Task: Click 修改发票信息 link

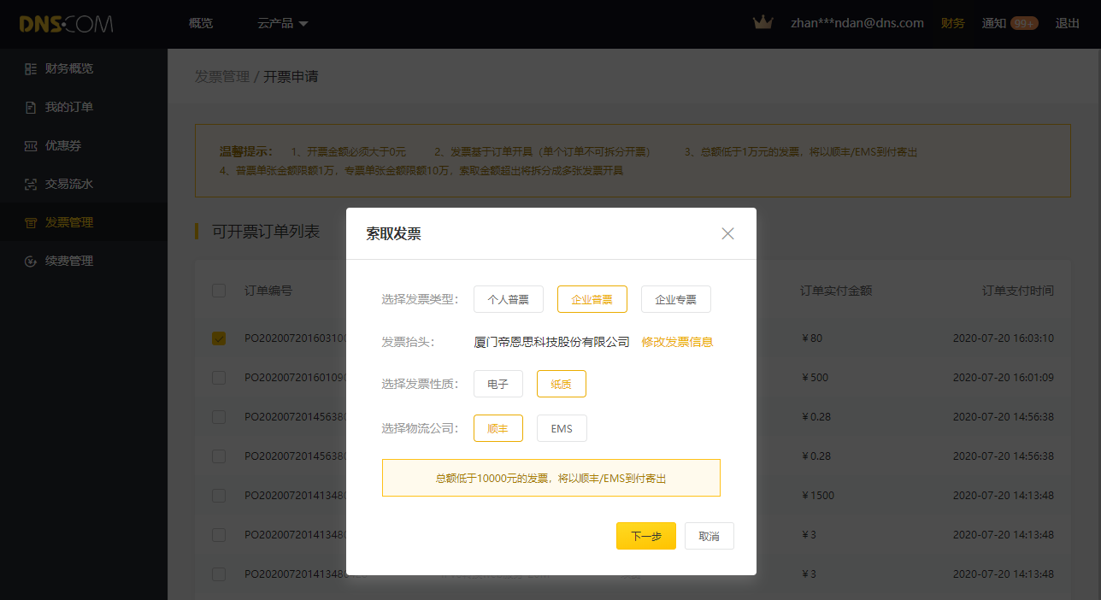Action: [677, 342]
